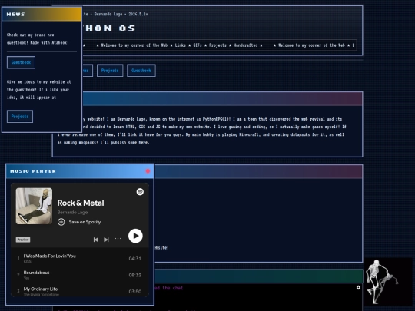Skip to the next track
This screenshot has height=311, width=415.
coord(106,240)
